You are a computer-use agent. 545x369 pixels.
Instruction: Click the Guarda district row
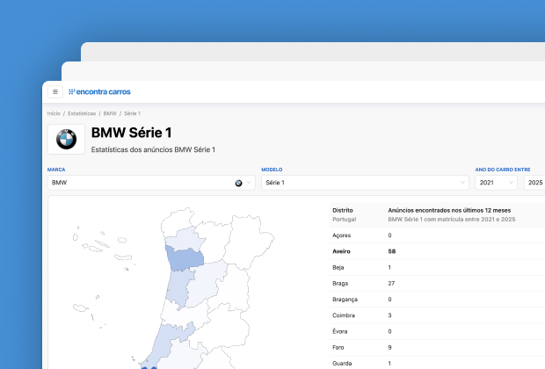click(x=437, y=363)
